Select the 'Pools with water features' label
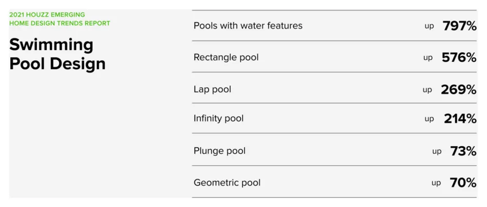 click(248, 26)
